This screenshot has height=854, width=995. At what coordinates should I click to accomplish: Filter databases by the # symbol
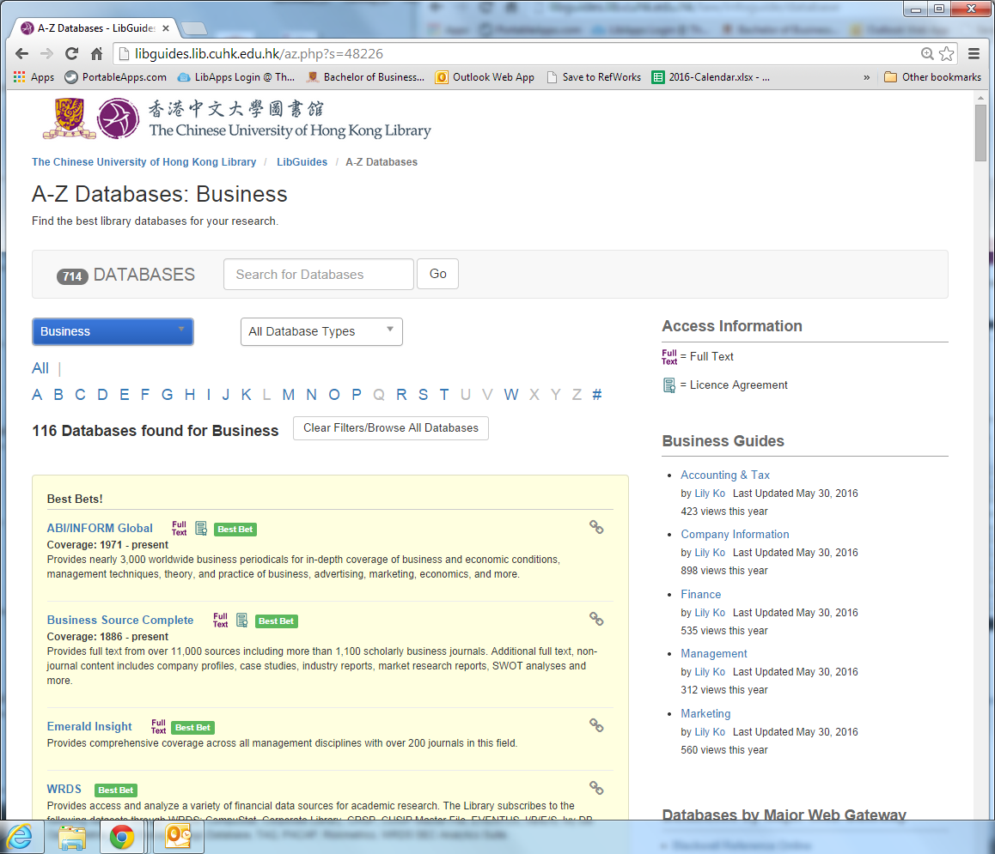click(x=597, y=395)
